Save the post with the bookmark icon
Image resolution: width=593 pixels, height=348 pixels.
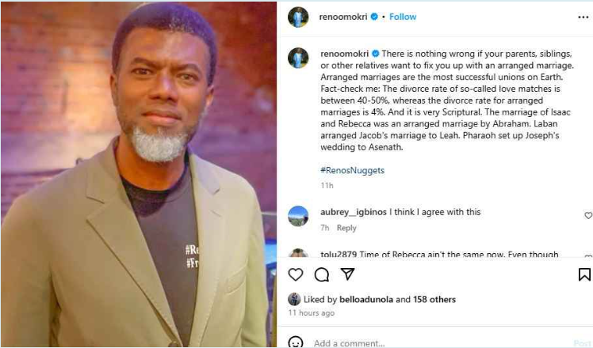click(584, 274)
